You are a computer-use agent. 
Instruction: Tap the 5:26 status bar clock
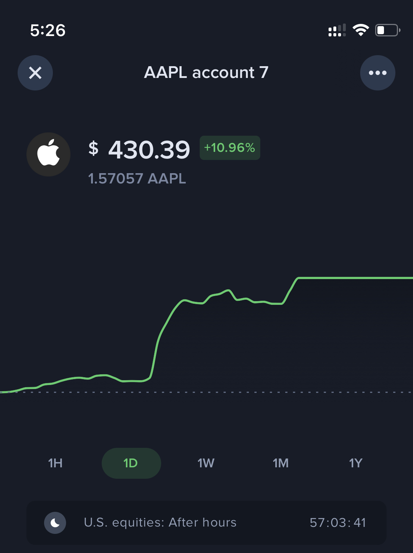point(48,30)
